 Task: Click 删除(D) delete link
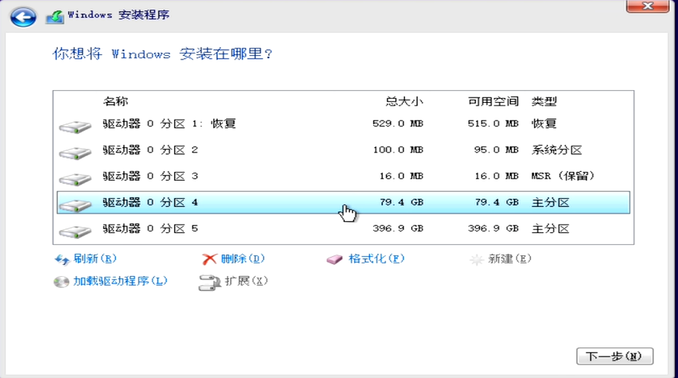pos(242,259)
